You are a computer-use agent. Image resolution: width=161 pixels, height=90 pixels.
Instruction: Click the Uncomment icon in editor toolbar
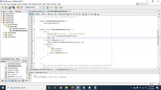point(98,14)
